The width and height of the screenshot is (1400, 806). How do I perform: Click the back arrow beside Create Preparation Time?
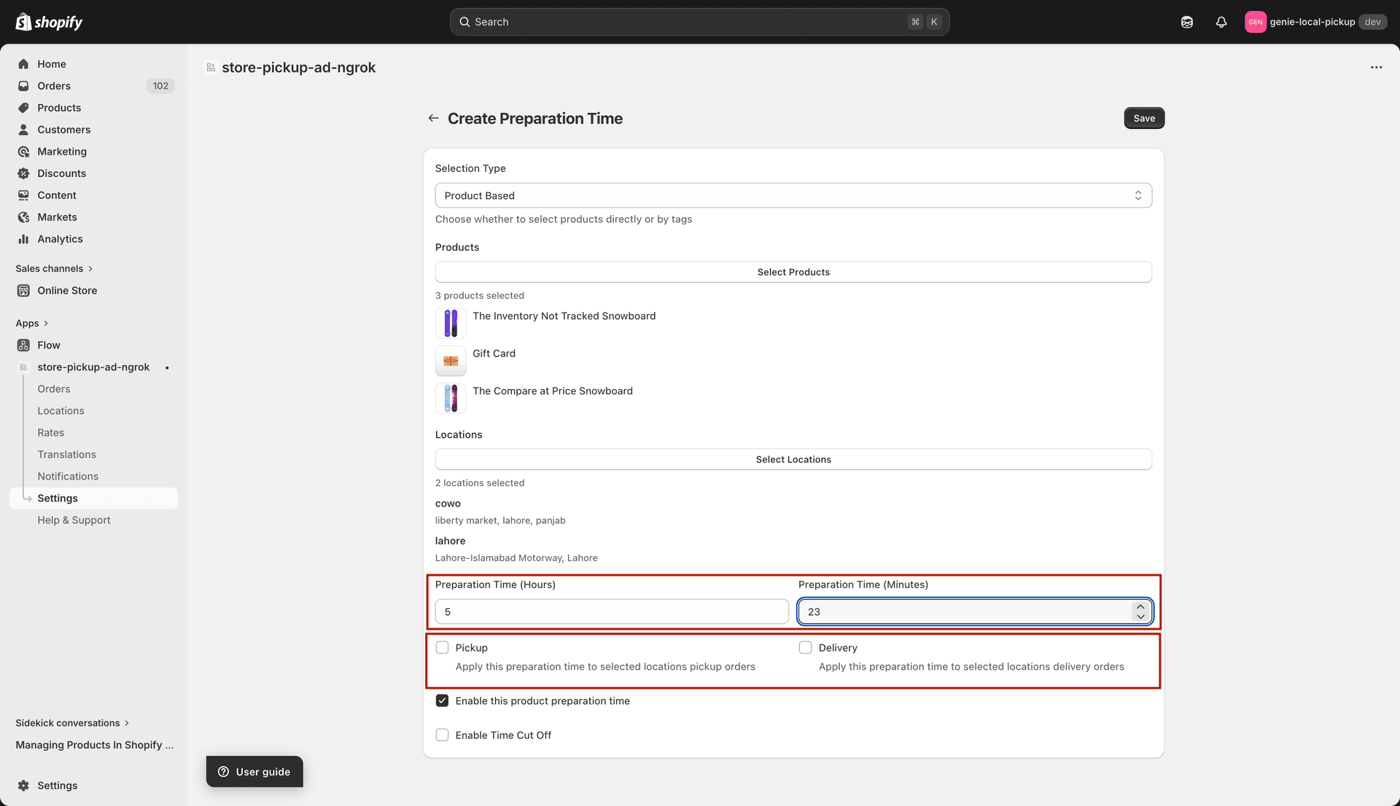tap(433, 117)
